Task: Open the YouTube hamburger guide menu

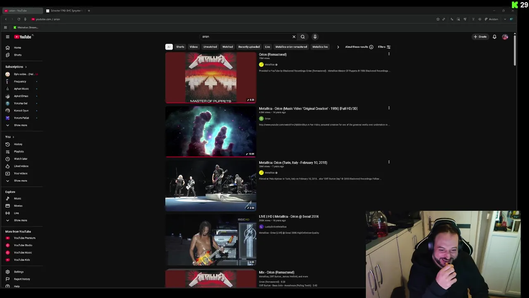Action: tap(7, 37)
